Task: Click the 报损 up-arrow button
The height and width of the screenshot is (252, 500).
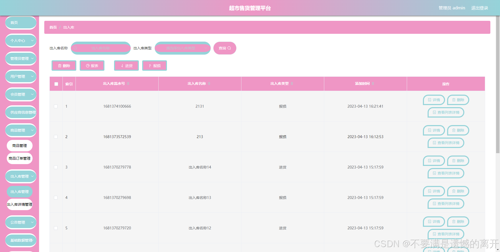Action: 155,66
